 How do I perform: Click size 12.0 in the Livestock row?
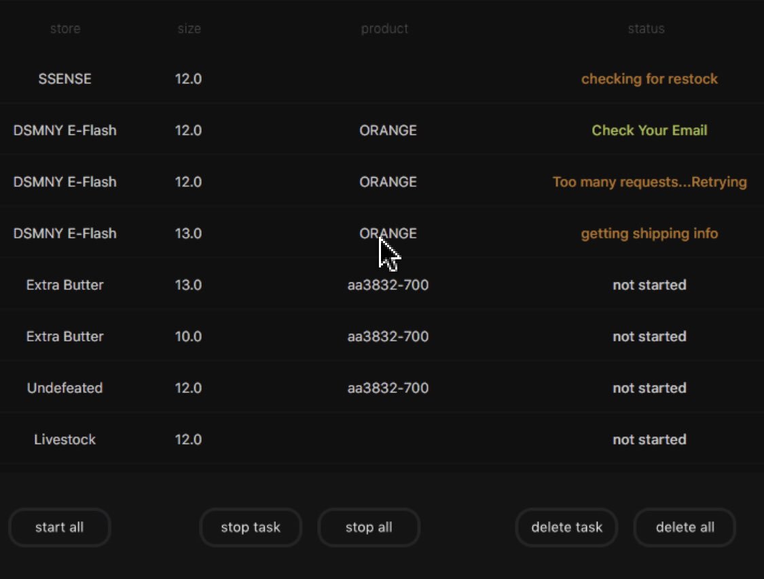(189, 440)
